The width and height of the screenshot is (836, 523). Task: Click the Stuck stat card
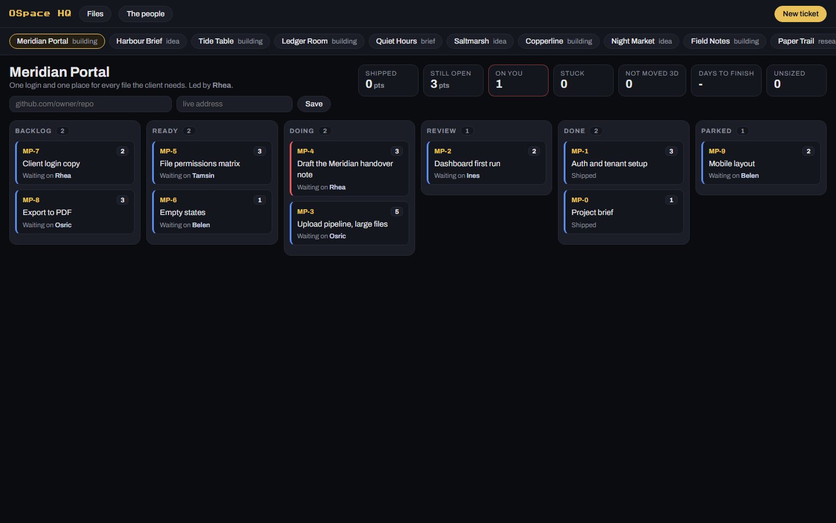[583, 80]
